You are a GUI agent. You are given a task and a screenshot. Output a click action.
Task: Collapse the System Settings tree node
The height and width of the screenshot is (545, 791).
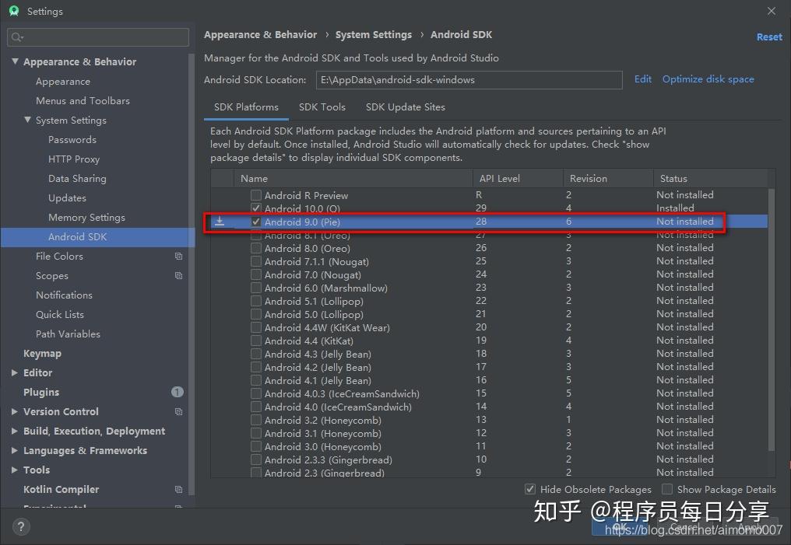coord(27,120)
